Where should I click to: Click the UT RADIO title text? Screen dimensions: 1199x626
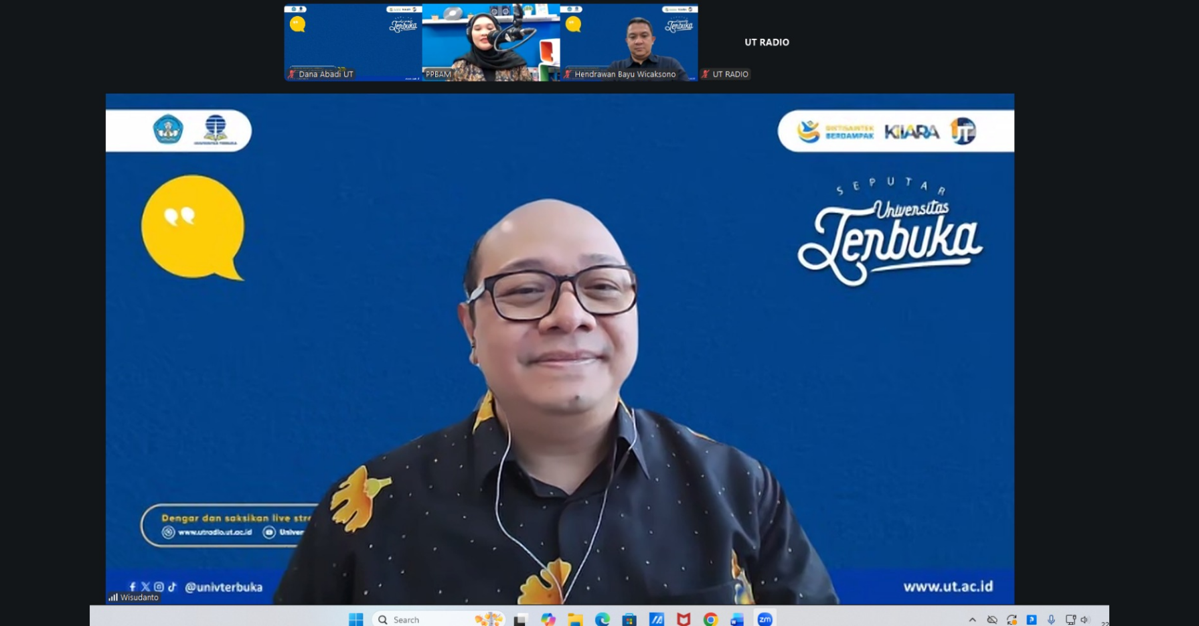[767, 42]
